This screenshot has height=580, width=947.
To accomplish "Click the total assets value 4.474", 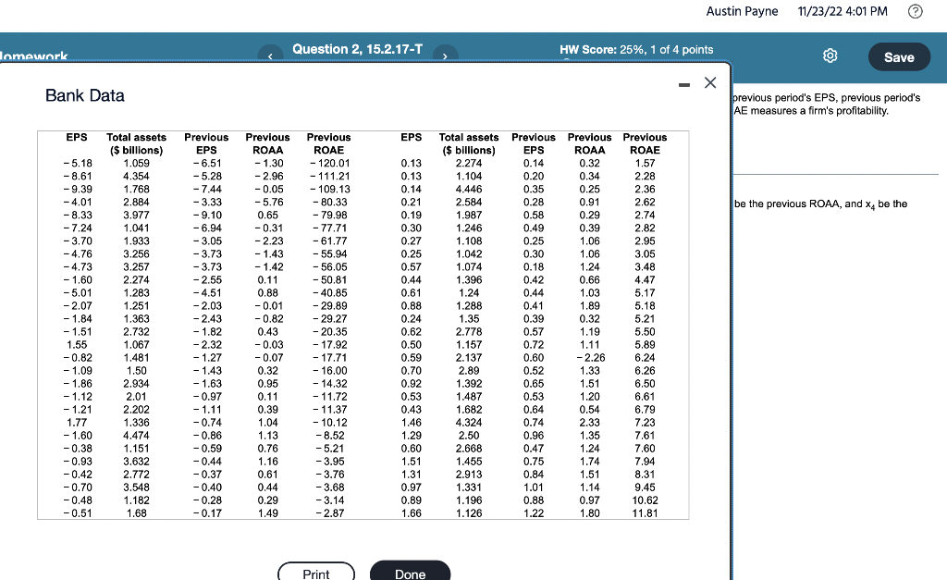I will 137,436.
